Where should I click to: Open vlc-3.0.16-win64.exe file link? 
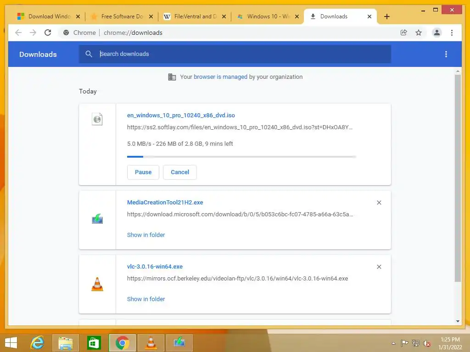click(155, 266)
